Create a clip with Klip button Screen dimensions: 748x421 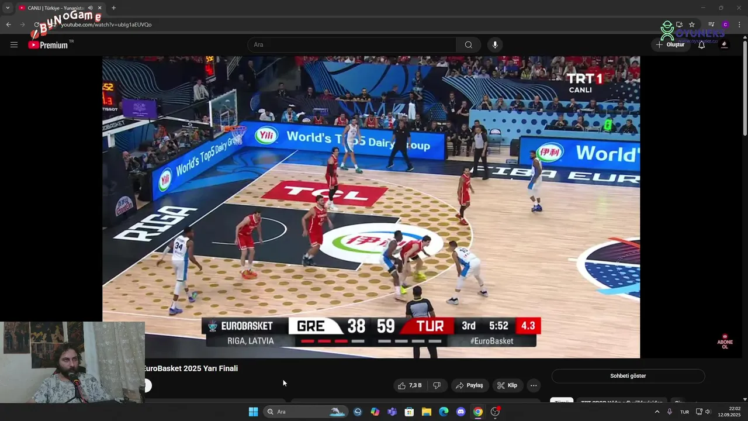coord(507,385)
